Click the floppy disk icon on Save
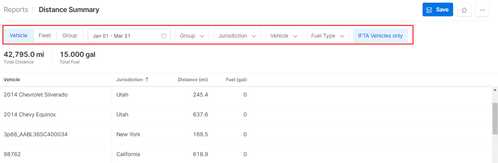This screenshot has width=498, height=163. point(429,10)
